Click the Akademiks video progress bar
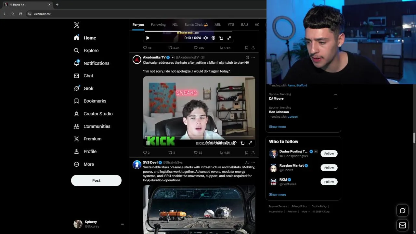Image resolution: width=416 pixels, height=234 pixels. click(199, 137)
